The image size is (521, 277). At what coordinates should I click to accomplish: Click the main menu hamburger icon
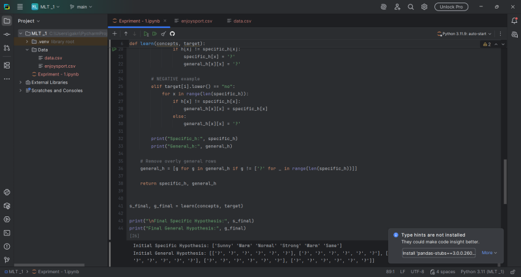tap(20, 7)
